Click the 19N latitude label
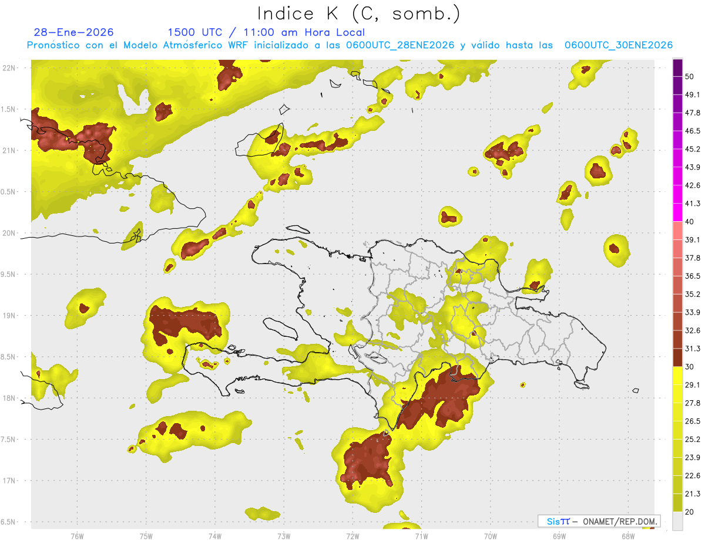The image size is (705, 544). [8, 316]
